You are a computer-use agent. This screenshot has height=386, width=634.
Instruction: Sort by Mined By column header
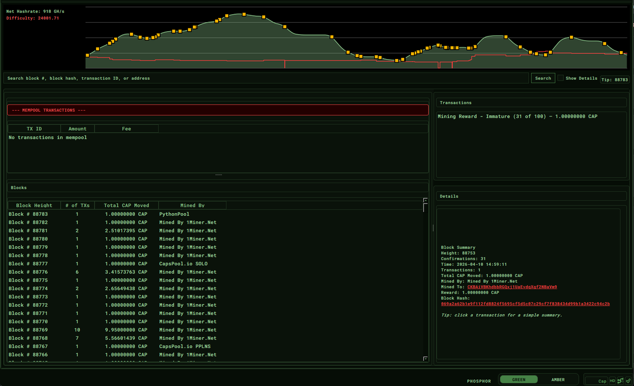pyautogui.click(x=192, y=205)
